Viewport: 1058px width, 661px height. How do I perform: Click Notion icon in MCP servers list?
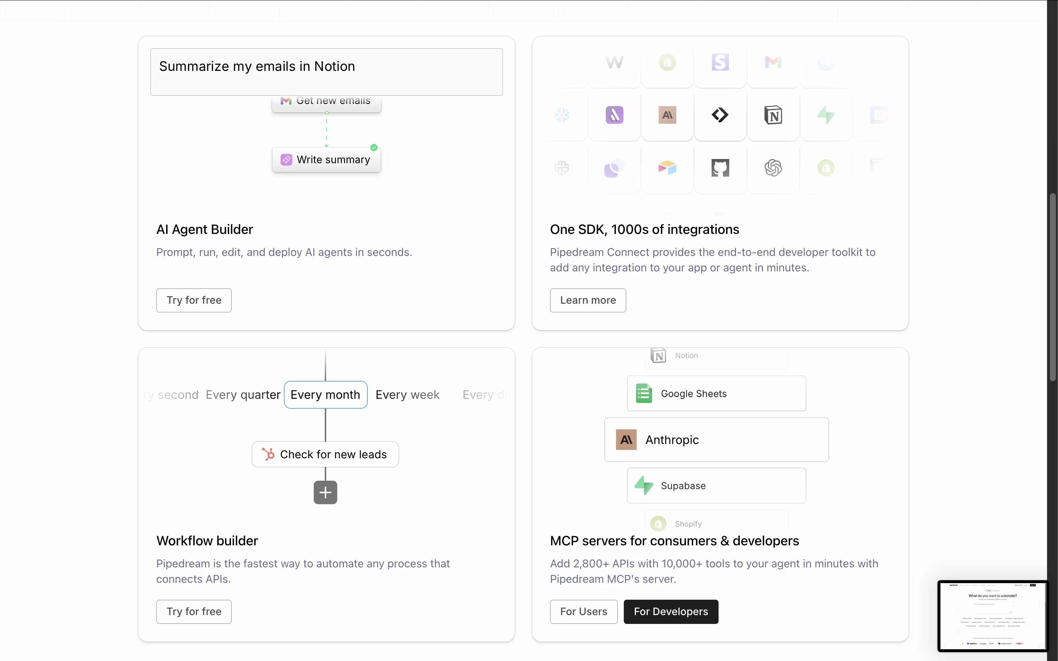[x=658, y=355]
